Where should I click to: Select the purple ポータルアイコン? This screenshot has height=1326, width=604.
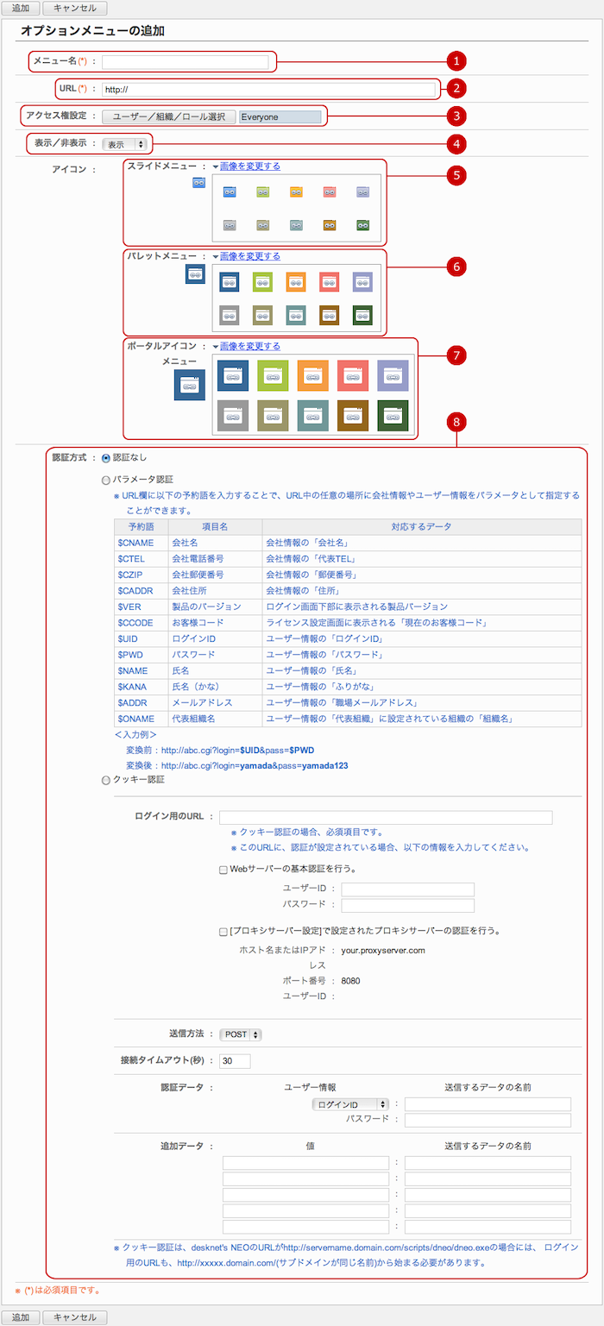(393, 376)
